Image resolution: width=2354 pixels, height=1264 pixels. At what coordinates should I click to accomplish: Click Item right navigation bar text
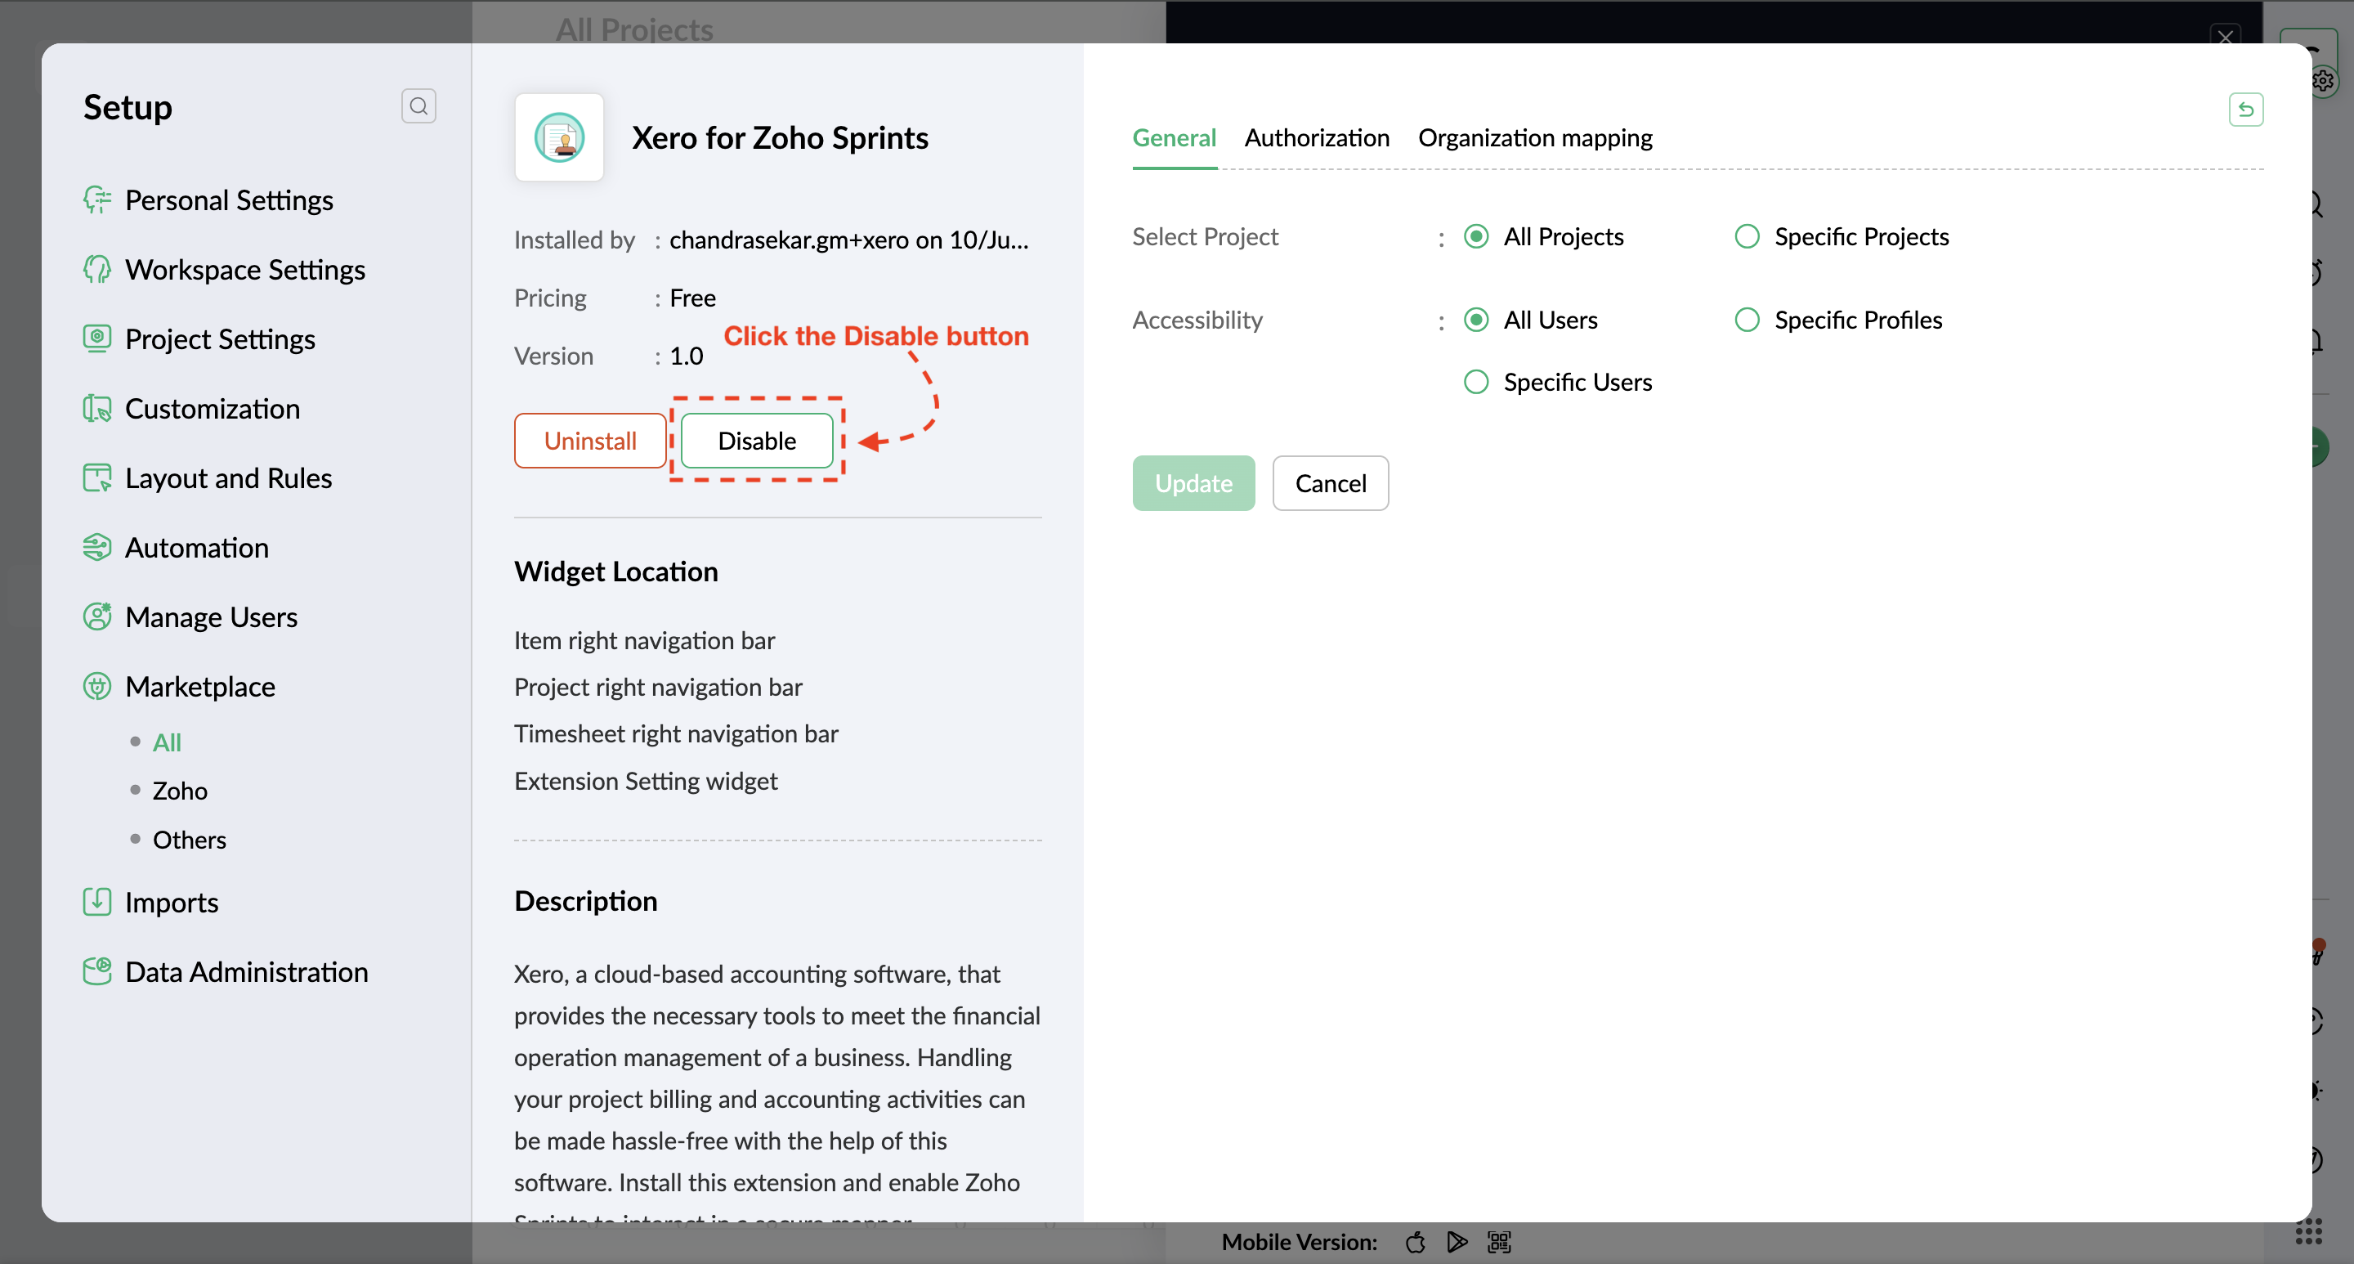tap(644, 640)
